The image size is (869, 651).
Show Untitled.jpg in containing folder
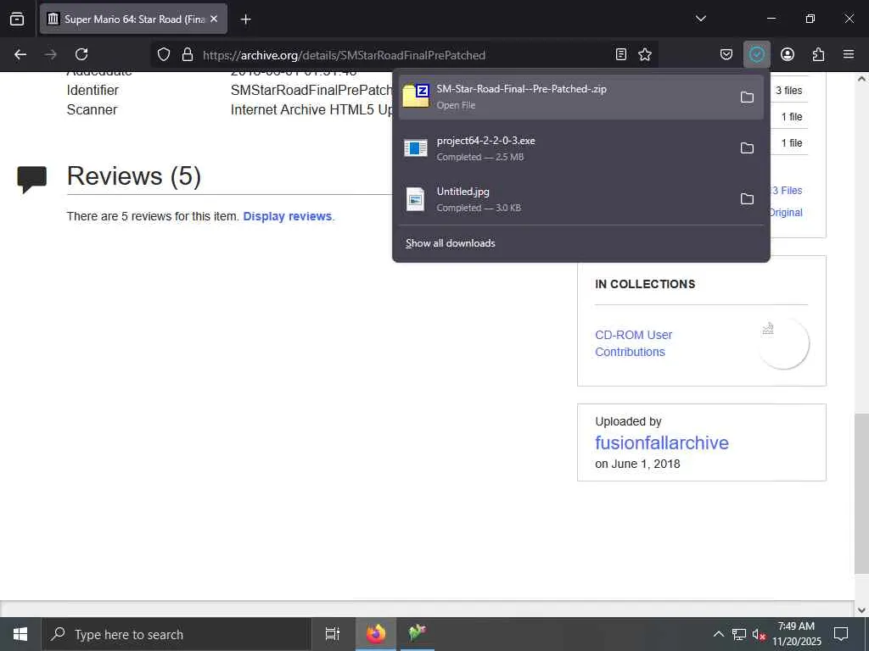point(747,198)
